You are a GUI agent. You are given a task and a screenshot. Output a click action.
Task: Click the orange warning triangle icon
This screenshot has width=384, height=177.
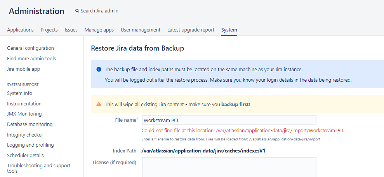point(99,104)
